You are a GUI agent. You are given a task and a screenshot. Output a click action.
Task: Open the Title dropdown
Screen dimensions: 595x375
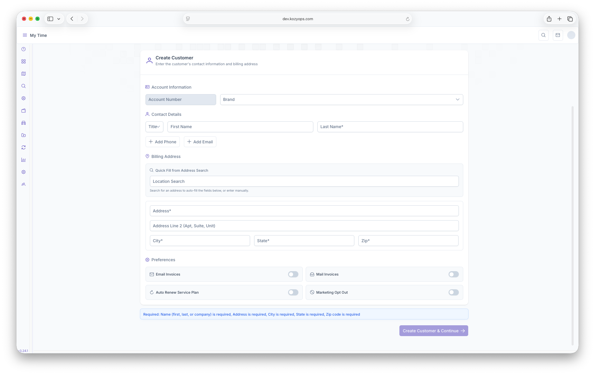(154, 127)
